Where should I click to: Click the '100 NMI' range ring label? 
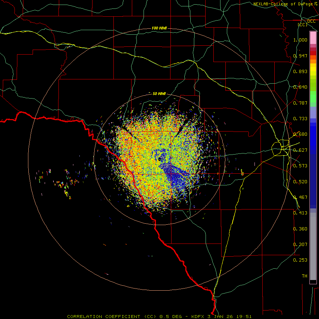[159, 28]
